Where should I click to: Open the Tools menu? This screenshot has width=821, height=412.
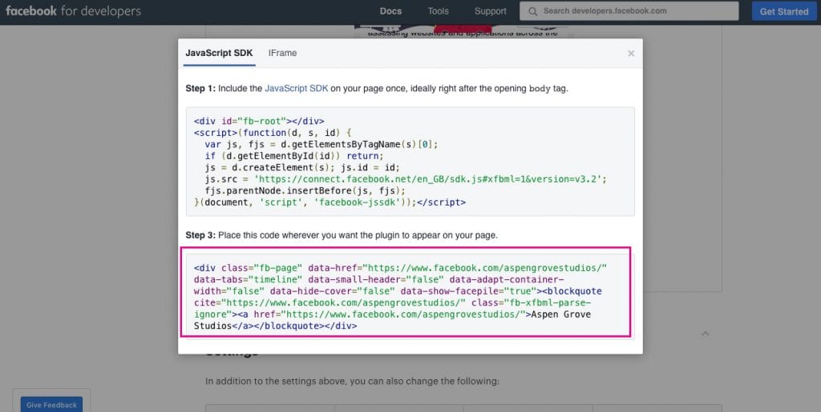coord(439,11)
